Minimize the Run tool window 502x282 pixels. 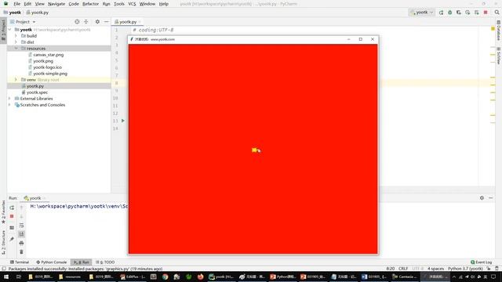click(x=491, y=198)
